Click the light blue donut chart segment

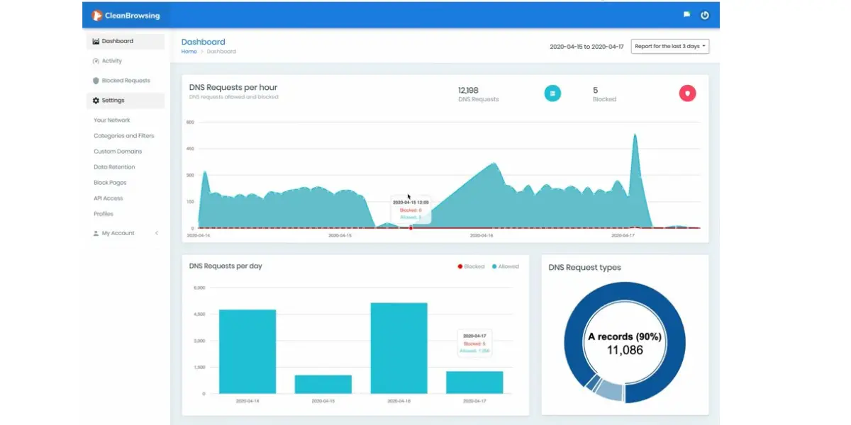click(608, 390)
